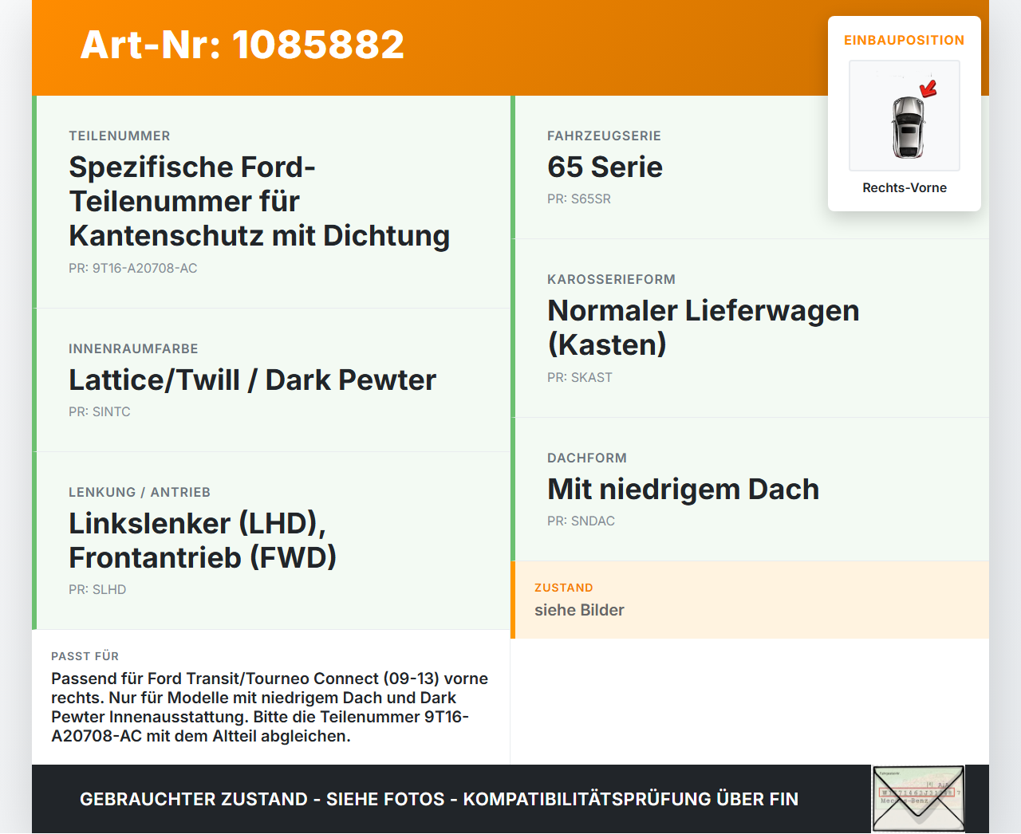The width and height of the screenshot is (1021, 834).
Task: Open the envelope thumbnail in the footer
Action: coord(919,799)
